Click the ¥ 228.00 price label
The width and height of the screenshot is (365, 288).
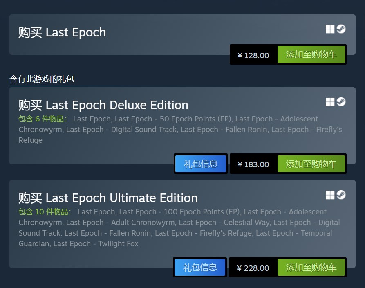click(x=253, y=268)
